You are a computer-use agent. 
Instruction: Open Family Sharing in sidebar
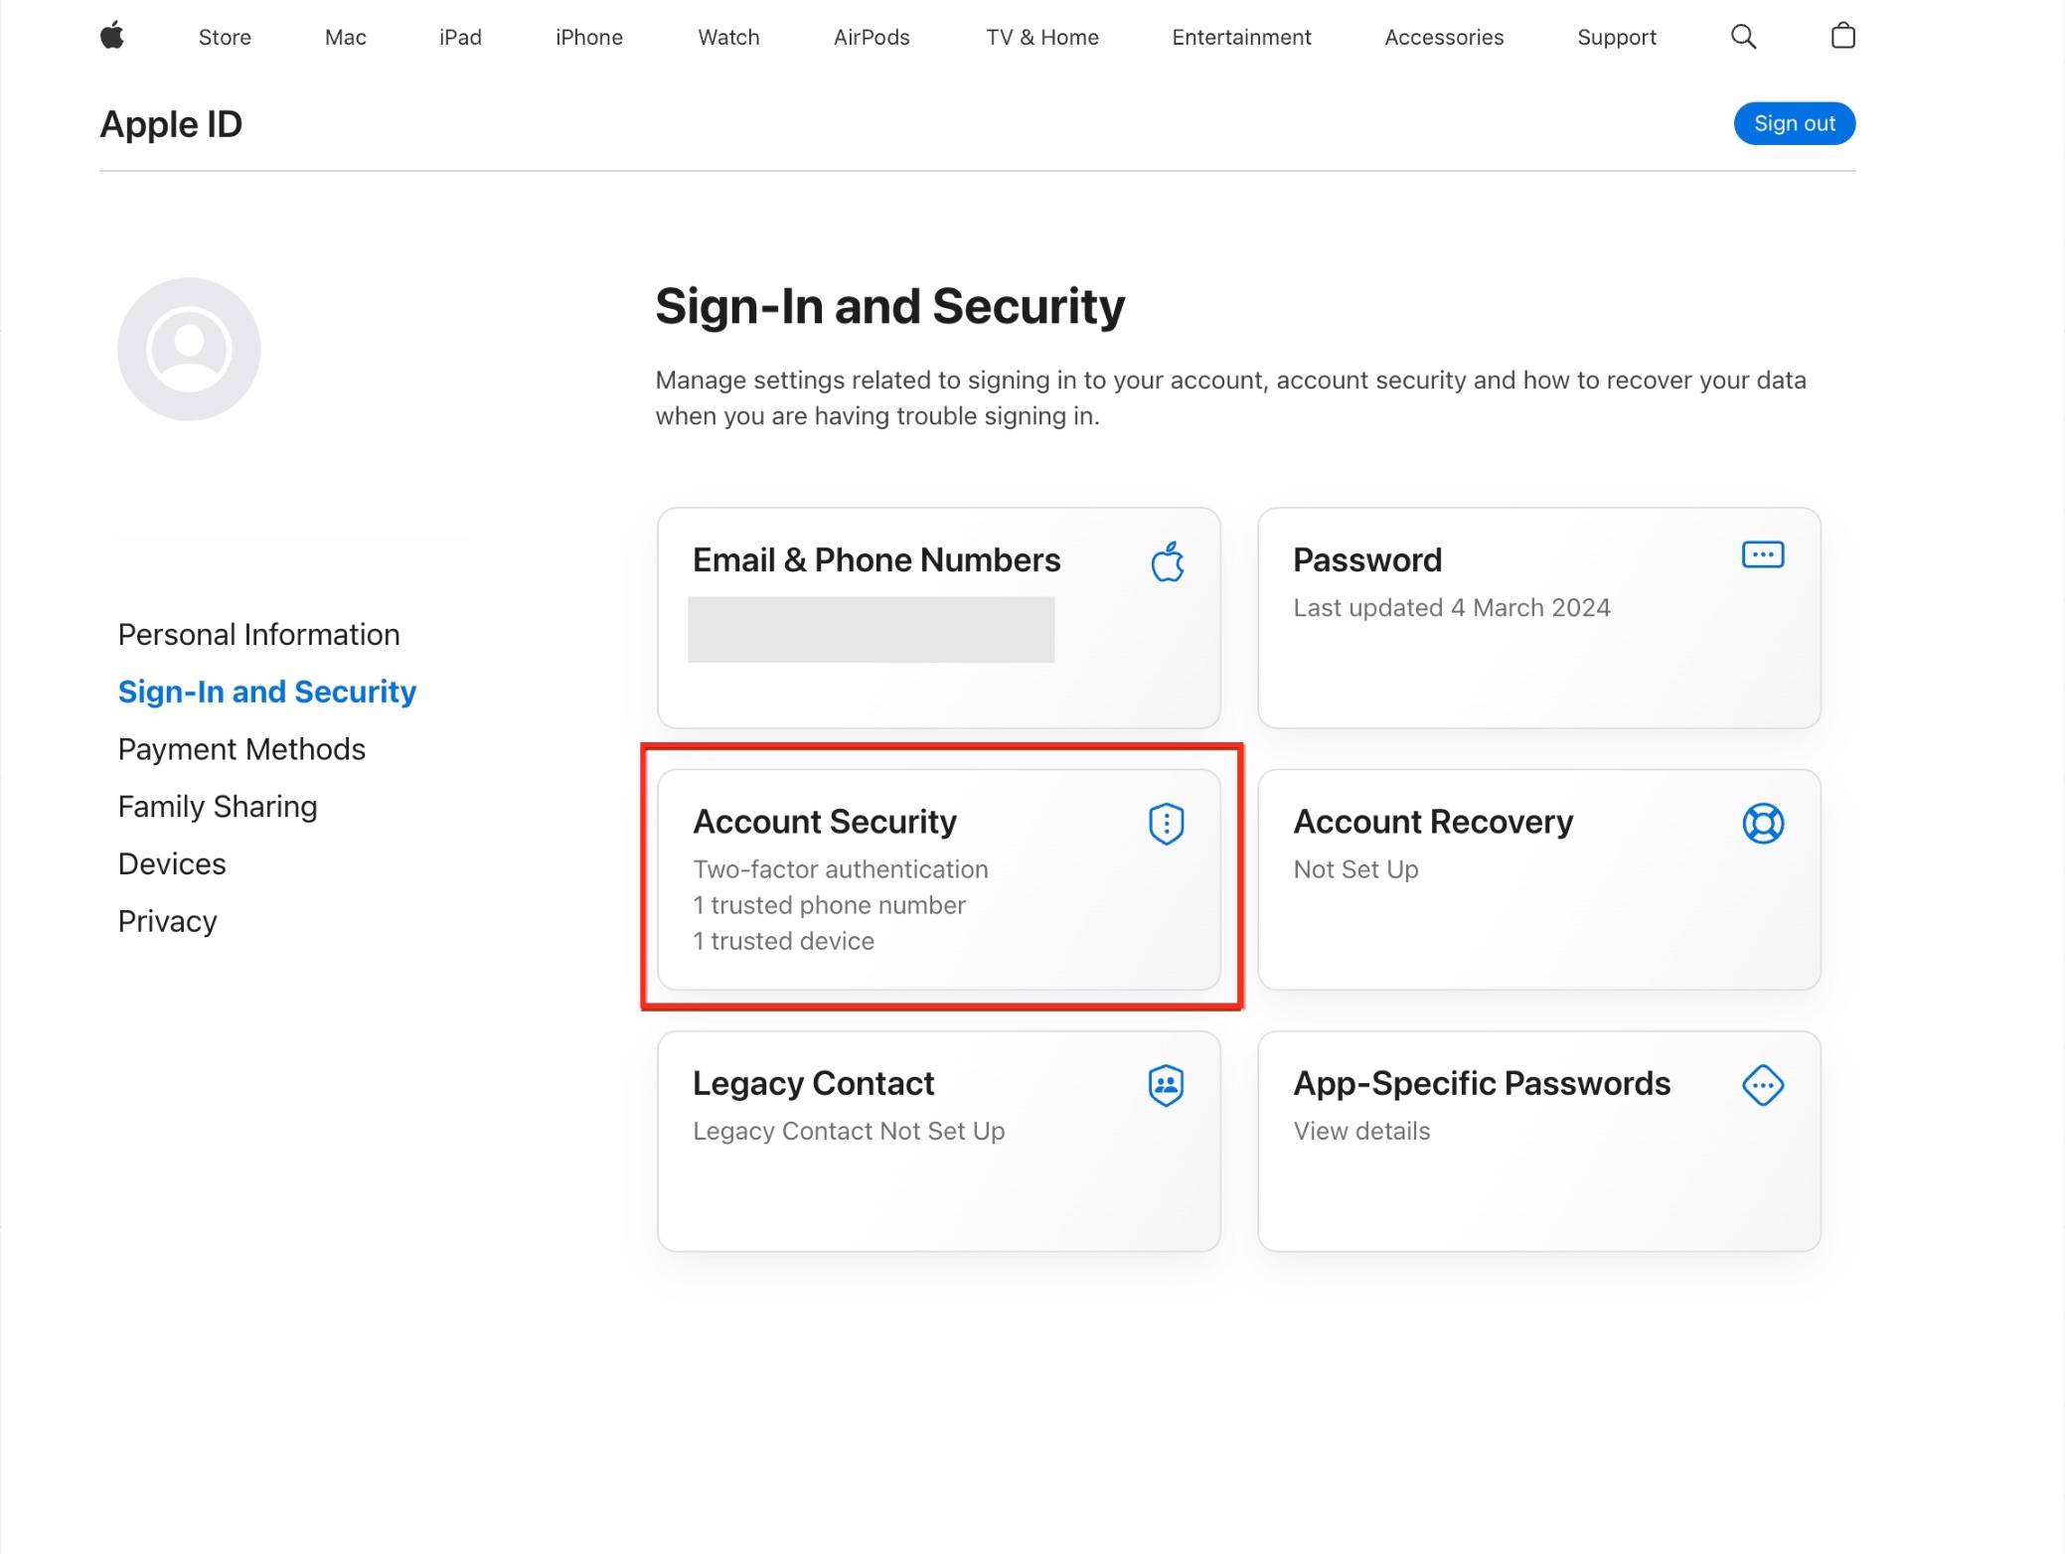point(218,807)
